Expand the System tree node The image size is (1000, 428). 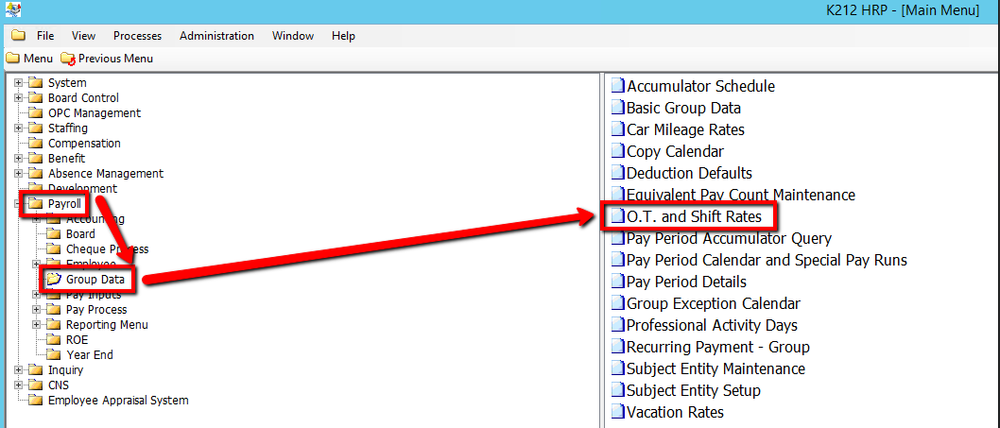pos(18,83)
